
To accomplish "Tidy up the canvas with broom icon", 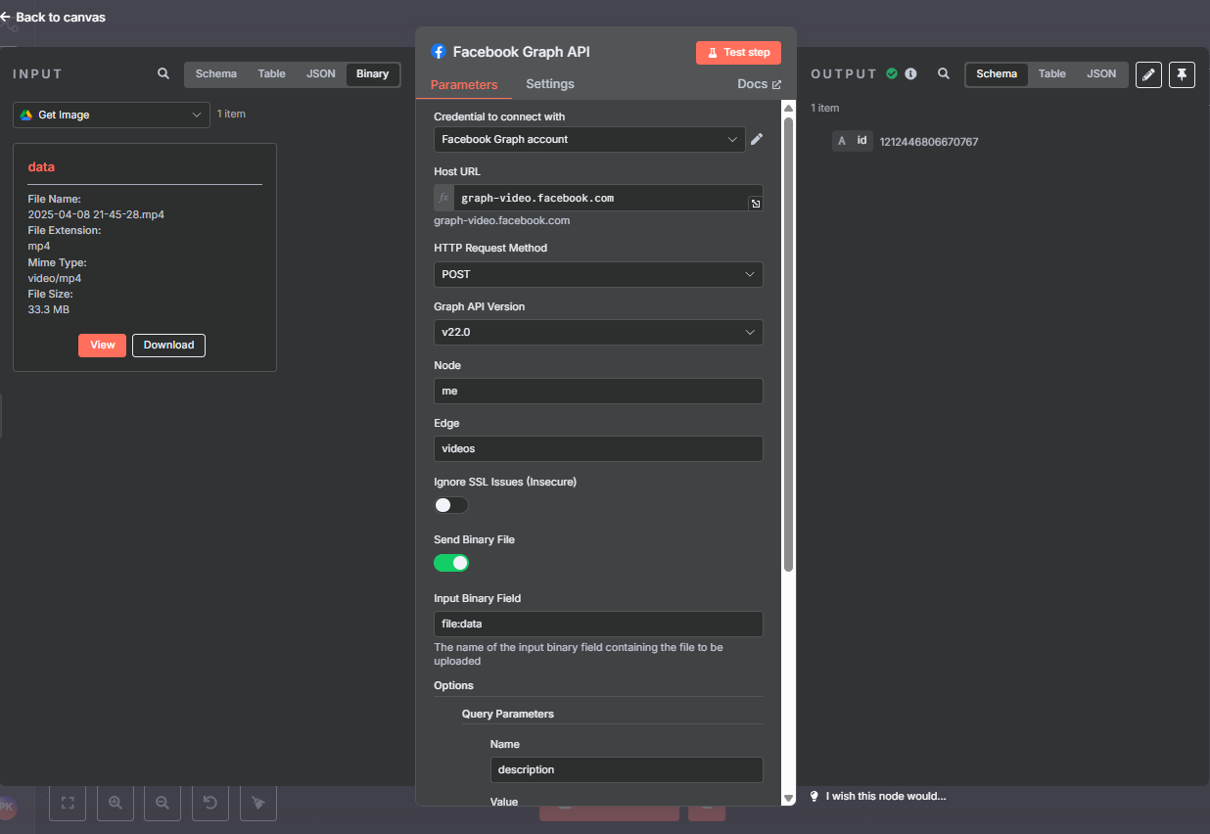I will coord(258,803).
